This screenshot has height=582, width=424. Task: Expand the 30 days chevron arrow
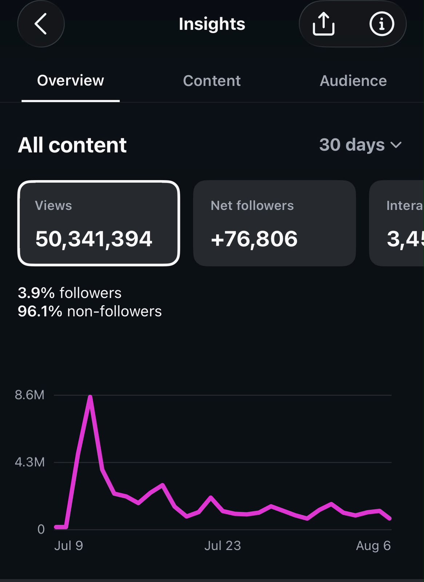(x=396, y=145)
